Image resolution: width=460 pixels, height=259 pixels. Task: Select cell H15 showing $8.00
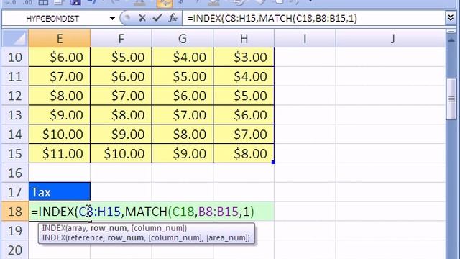(x=244, y=153)
